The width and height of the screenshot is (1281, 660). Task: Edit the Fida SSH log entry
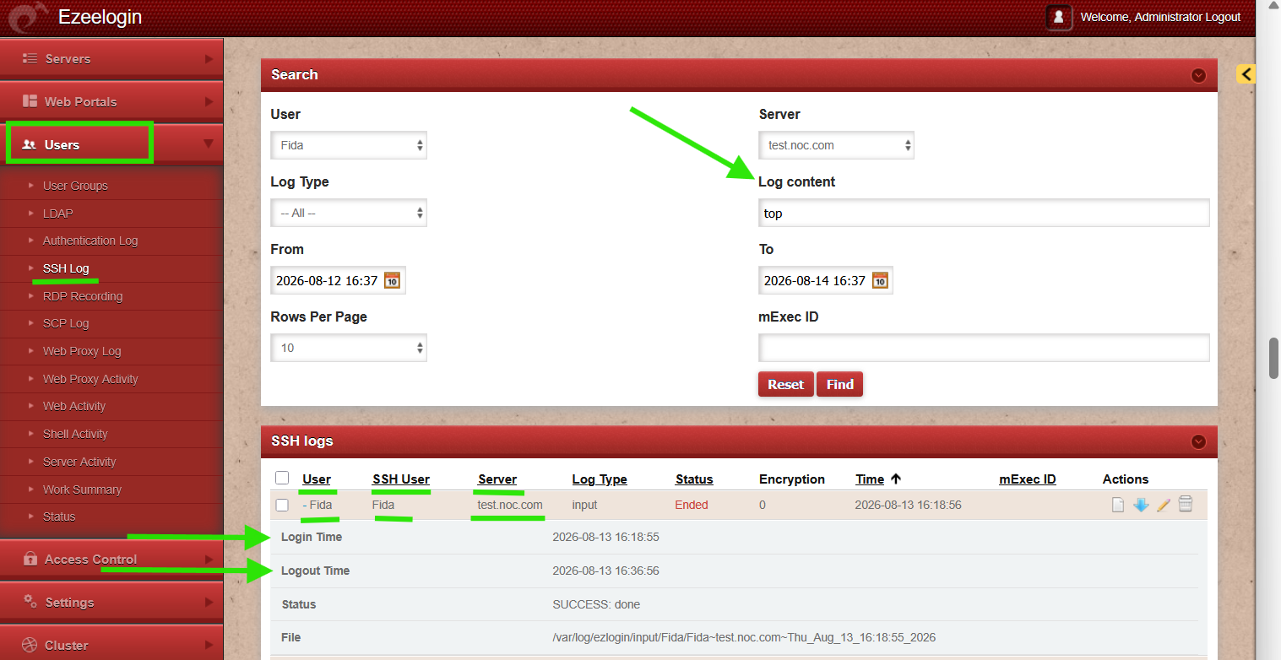tap(1164, 505)
